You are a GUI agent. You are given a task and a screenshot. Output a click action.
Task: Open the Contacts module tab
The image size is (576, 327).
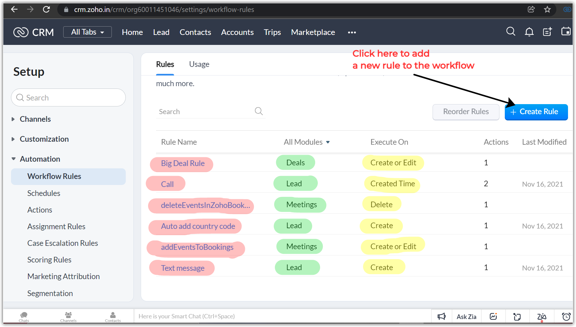pyautogui.click(x=195, y=32)
